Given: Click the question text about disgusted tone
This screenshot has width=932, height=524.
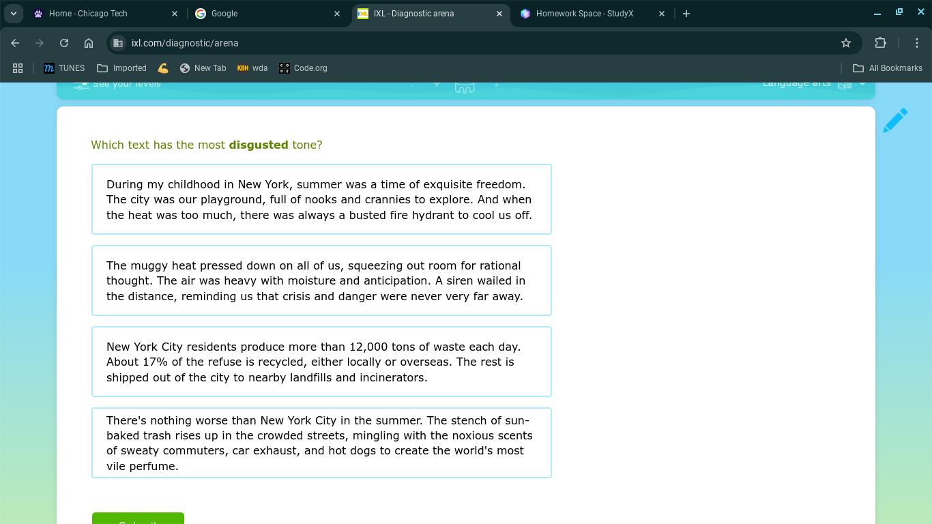Looking at the screenshot, I should pyautogui.click(x=207, y=145).
